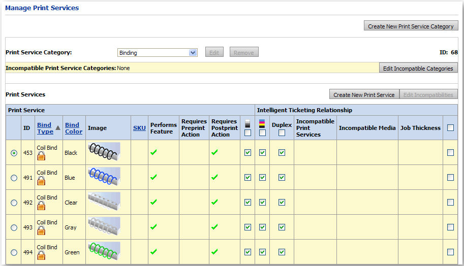Click the black-and-white grayscale icon in header

(x=248, y=123)
